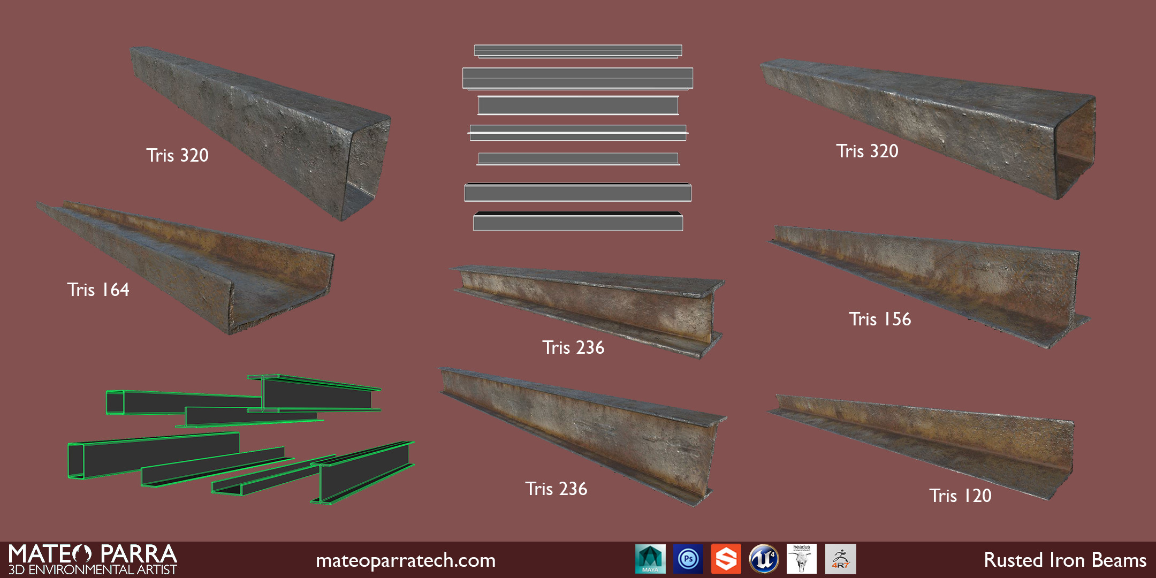Click the Rusted Iron Beams title
This screenshot has width=1156, height=578.
tap(1065, 560)
